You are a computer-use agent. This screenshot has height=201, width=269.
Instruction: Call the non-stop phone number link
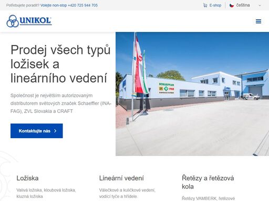69,5
